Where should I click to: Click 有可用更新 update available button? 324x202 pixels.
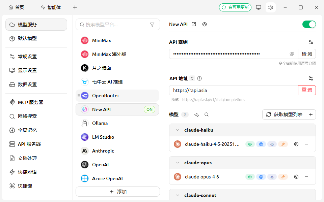[x=235, y=7]
